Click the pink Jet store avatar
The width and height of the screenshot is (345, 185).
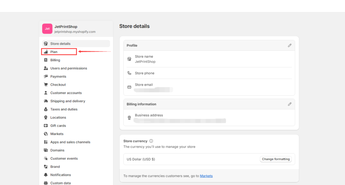[47, 29]
